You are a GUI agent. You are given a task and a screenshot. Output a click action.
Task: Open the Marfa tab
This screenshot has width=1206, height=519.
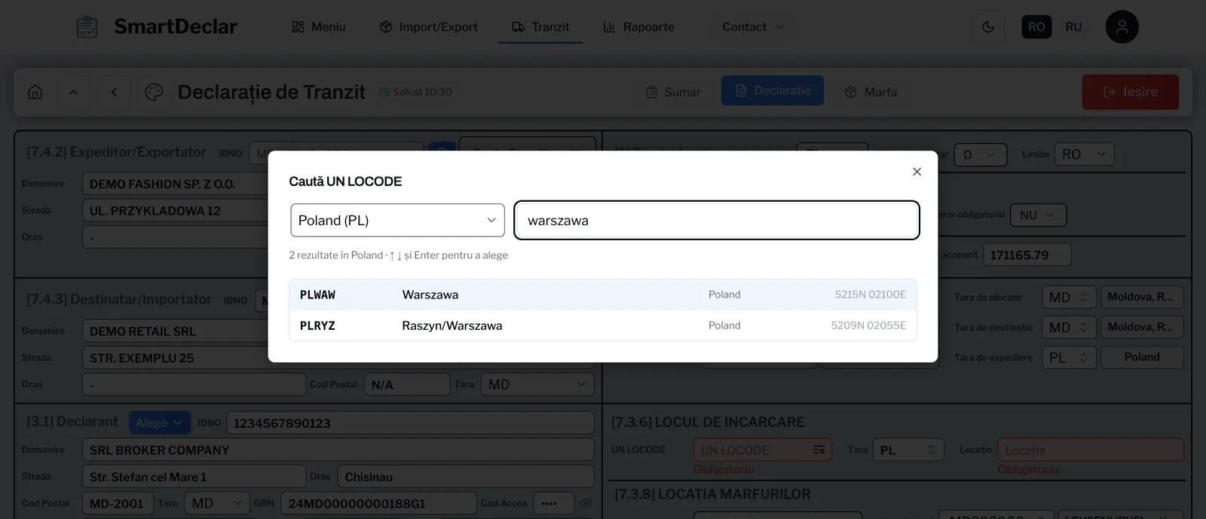871,92
